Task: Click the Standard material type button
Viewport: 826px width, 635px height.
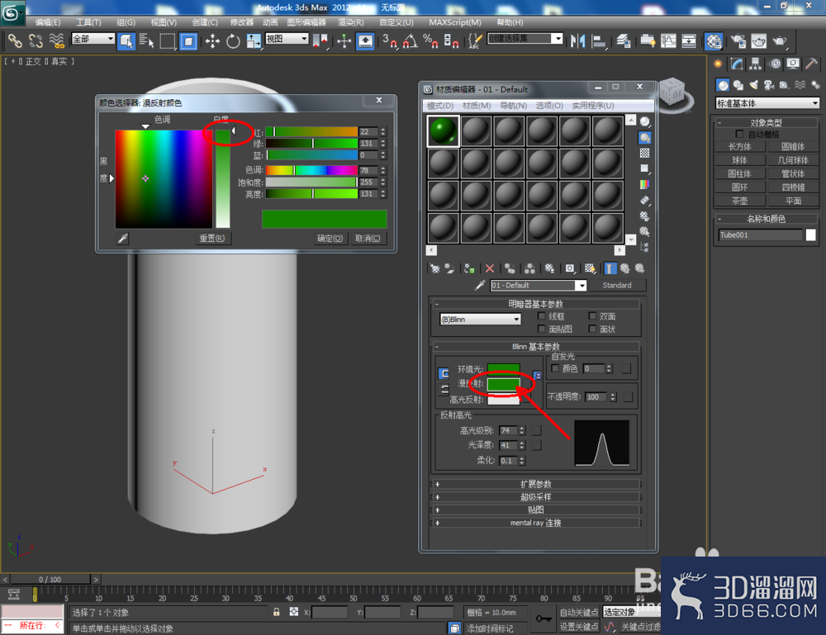Action: pyautogui.click(x=617, y=286)
